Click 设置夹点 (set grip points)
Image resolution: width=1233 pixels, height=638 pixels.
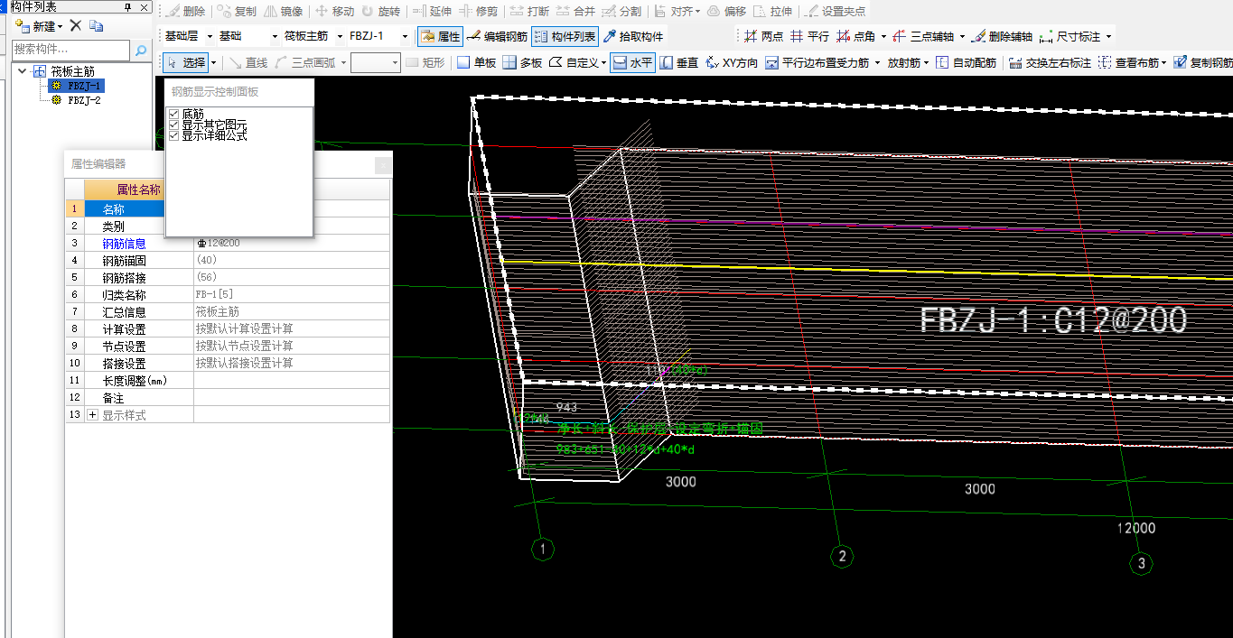[x=835, y=12]
